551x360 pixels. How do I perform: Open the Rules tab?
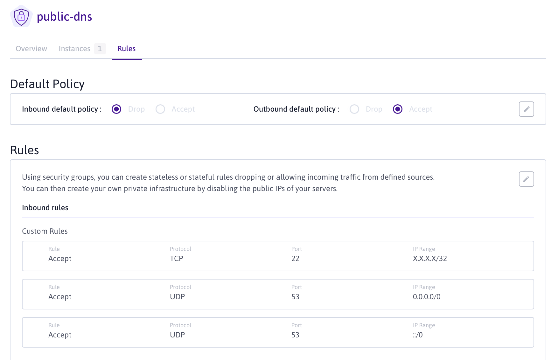pyautogui.click(x=127, y=49)
